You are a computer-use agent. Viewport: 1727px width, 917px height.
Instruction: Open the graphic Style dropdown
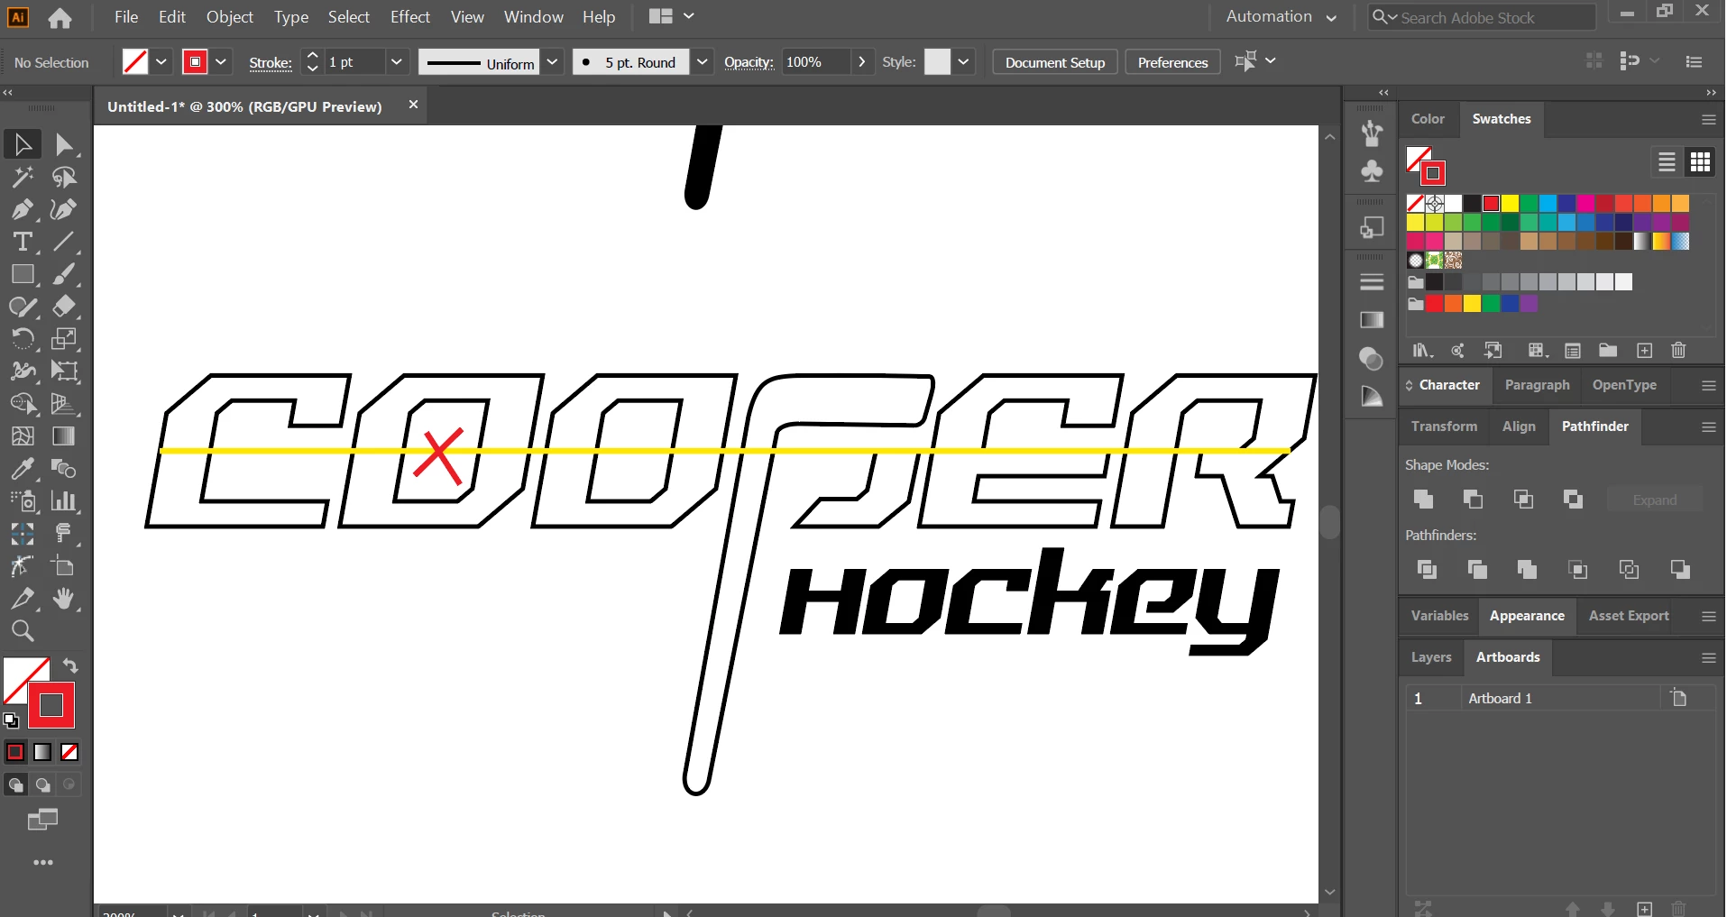[x=963, y=62]
